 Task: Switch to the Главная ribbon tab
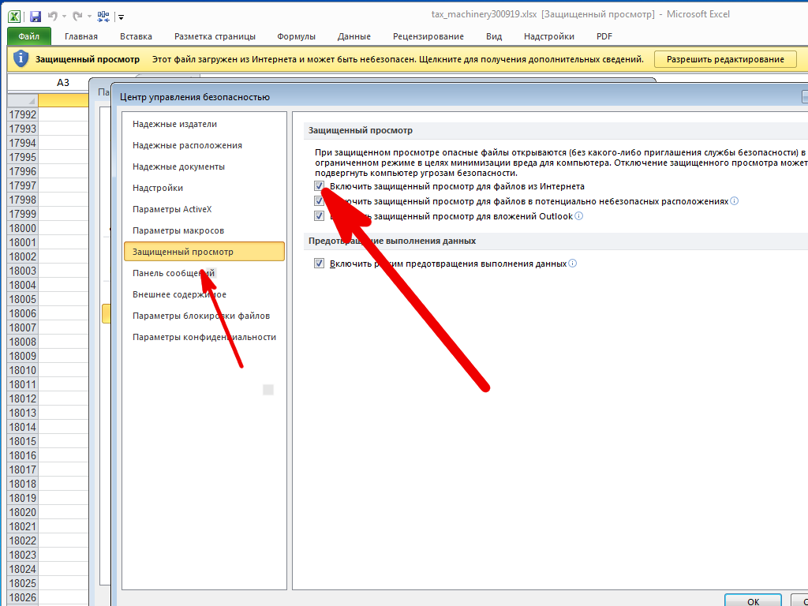[81, 36]
